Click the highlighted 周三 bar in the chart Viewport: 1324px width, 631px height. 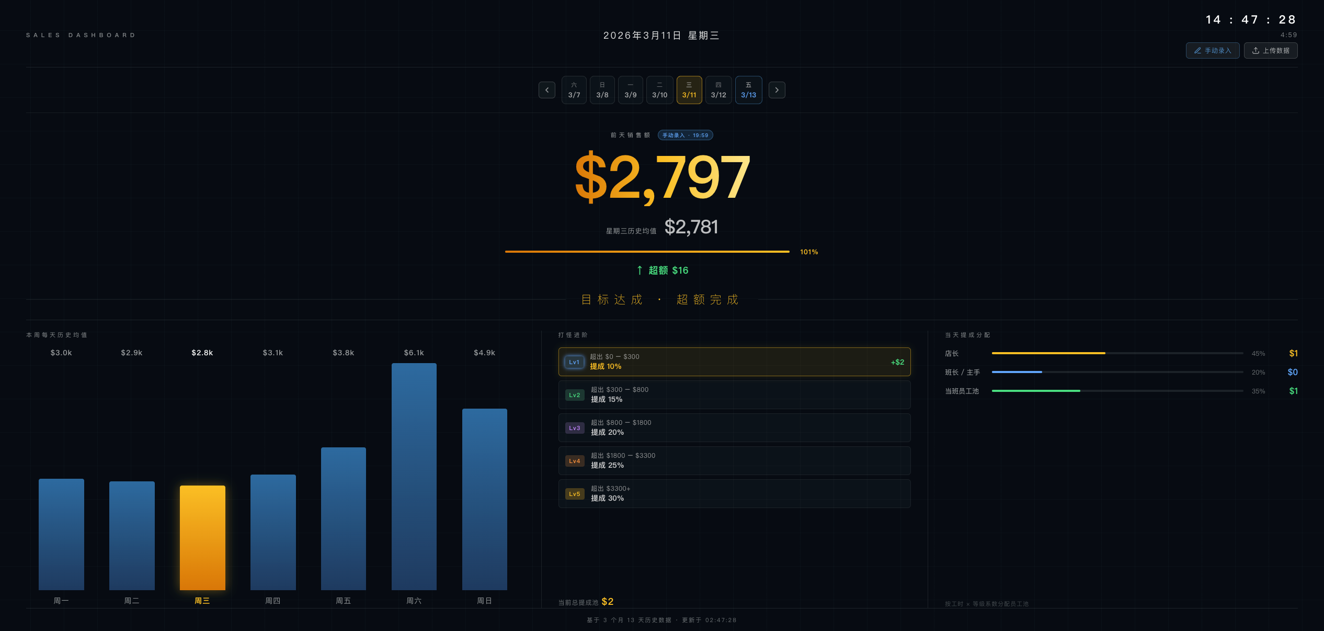(202, 538)
